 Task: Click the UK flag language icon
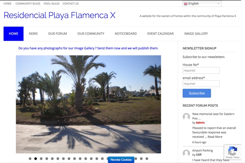click(x=185, y=4)
